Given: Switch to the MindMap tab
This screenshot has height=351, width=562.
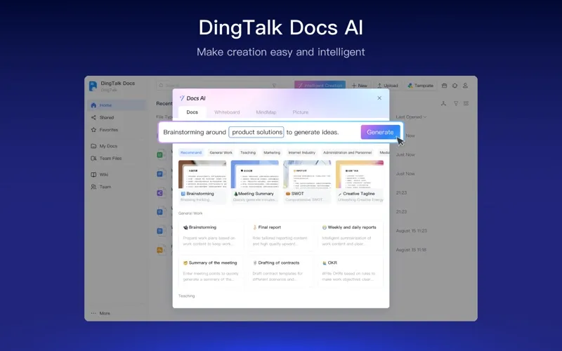Looking at the screenshot, I should [266, 112].
